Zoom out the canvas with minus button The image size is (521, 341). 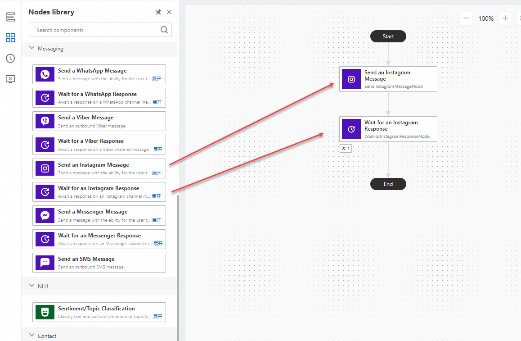466,18
